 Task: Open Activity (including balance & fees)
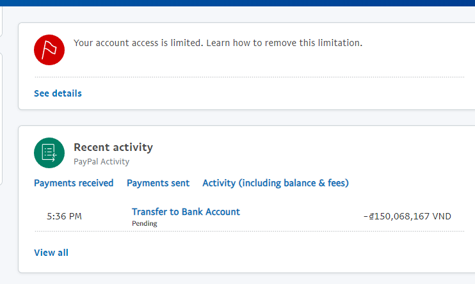coord(275,183)
